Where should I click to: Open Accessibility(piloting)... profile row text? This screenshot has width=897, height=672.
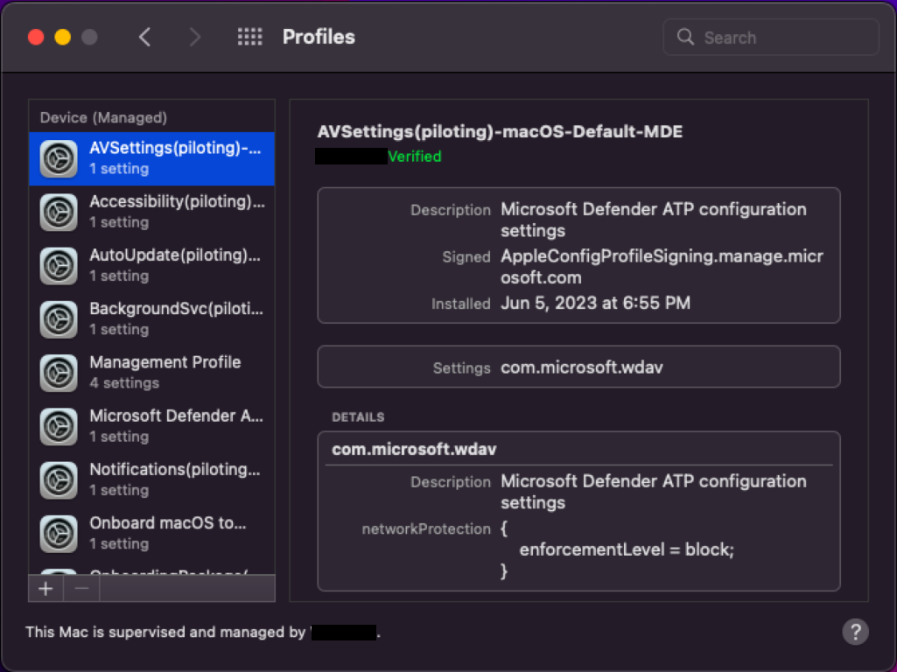coord(178,202)
